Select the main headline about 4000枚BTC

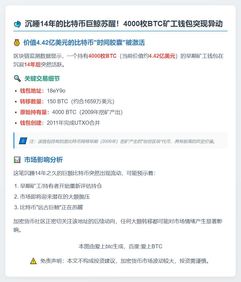click(124, 24)
